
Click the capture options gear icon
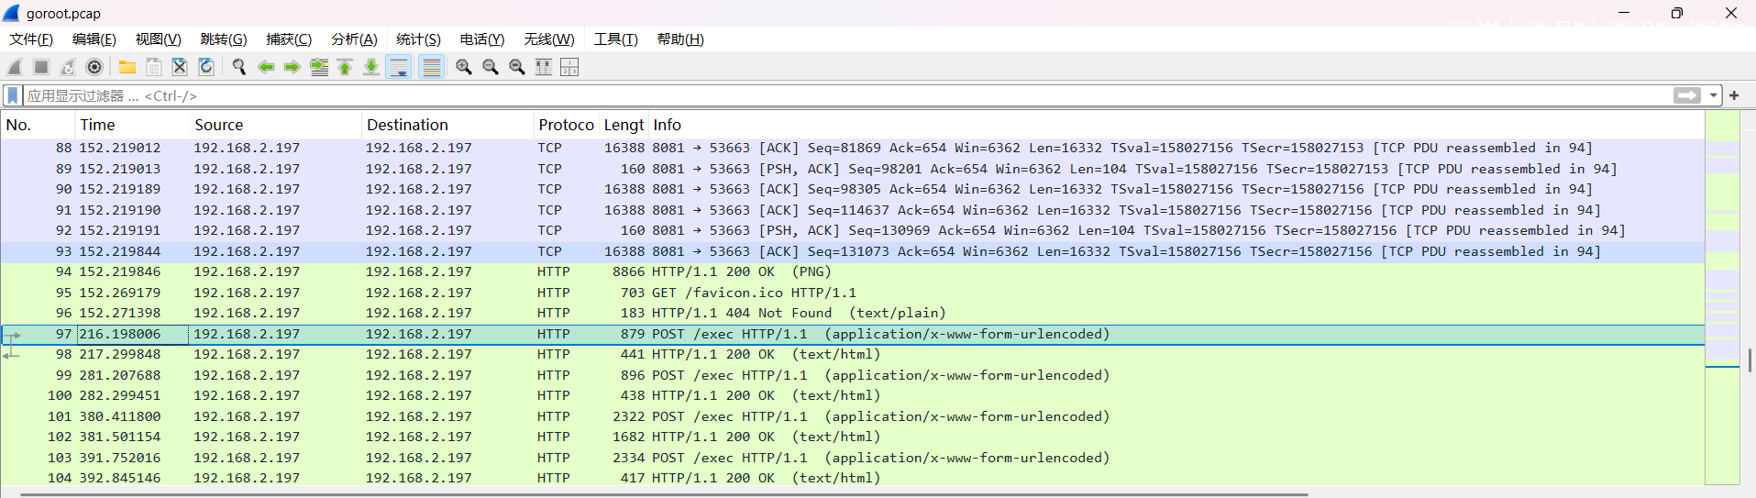point(94,67)
